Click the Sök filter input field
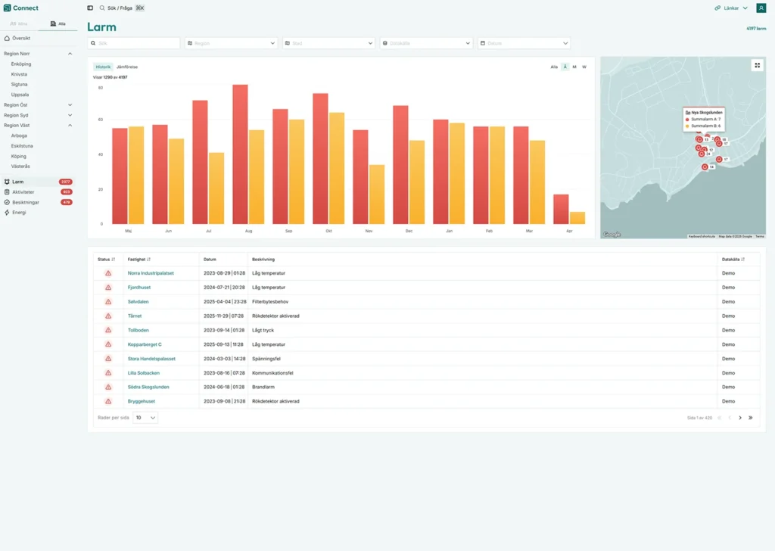 click(134, 44)
